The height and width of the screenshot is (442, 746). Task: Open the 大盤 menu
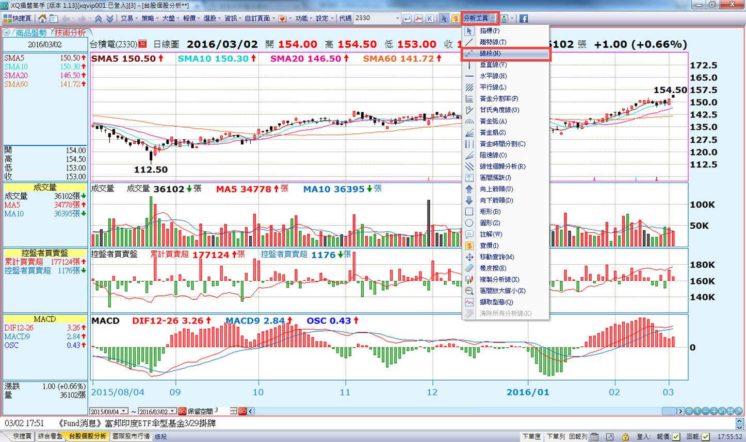click(x=170, y=19)
